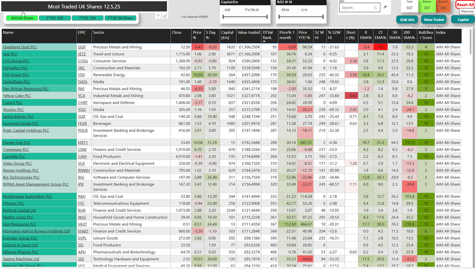Viewport: 475px width, 269px height.
Task: Open the Greatland Gold PLC link
Action: point(20,47)
